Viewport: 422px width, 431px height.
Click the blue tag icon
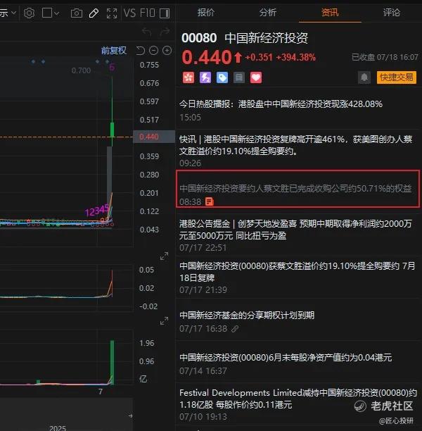tap(222, 77)
